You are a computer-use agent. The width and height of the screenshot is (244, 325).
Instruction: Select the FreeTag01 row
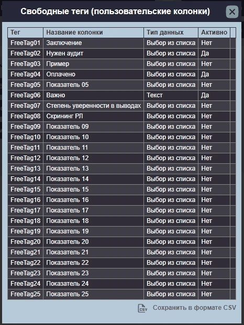[x=121, y=43]
